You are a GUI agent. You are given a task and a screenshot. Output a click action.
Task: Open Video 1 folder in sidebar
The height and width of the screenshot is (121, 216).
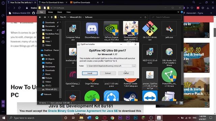point(48,41)
